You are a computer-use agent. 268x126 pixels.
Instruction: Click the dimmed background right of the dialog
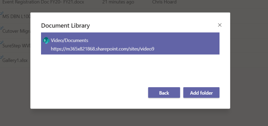click(x=249, y=62)
